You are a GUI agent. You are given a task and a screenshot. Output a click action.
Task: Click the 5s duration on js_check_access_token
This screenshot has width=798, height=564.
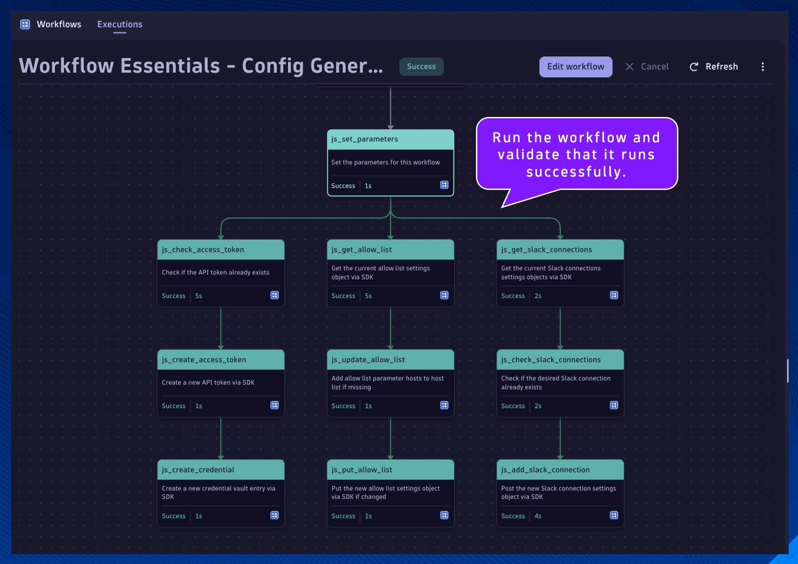(x=198, y=296)
